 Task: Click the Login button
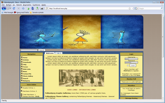[x=133, y=65]
